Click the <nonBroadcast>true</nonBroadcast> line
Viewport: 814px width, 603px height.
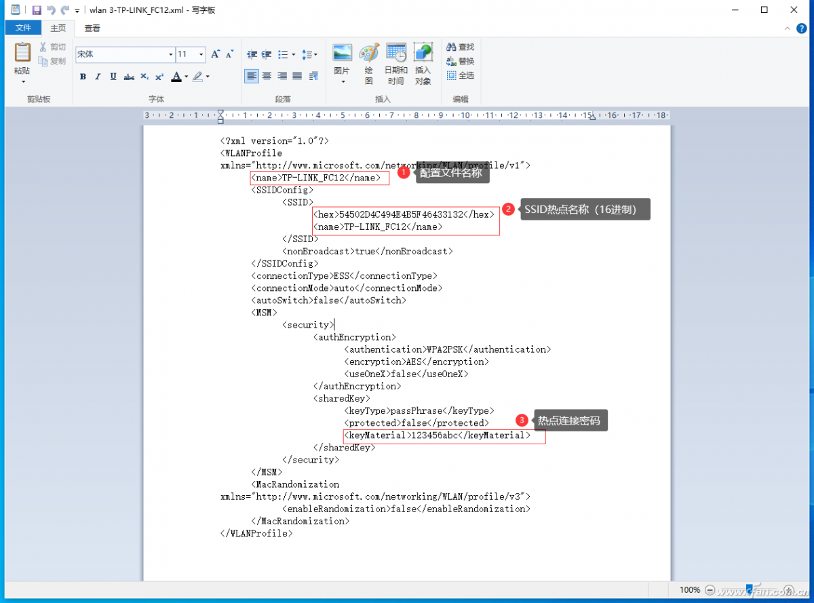click(367, 251)
